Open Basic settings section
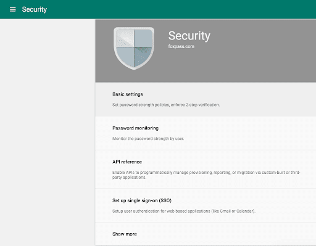This screenshot has width=316, height=246. [206, 99]
